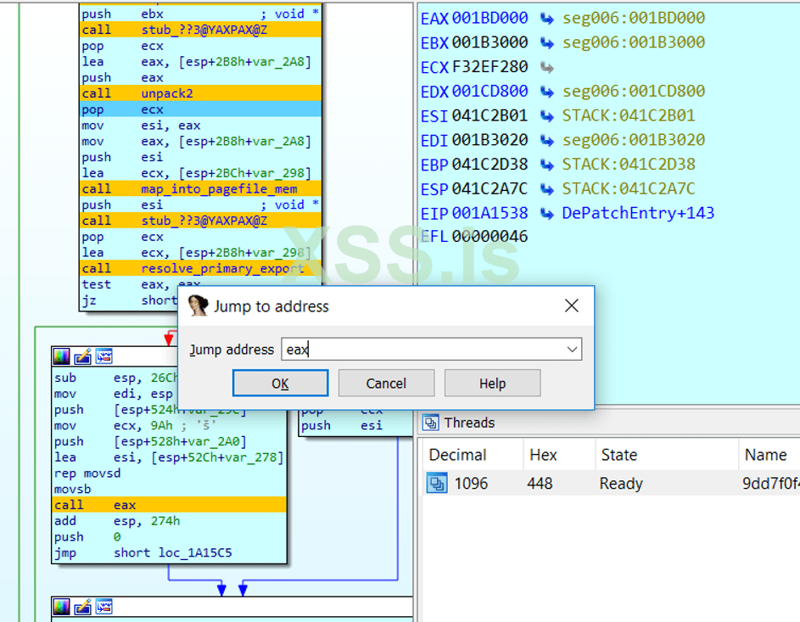Cancel the Jump to address dialog
Image resolution: width=800 pixels, height=622 pixels.
tap(386, 384)
